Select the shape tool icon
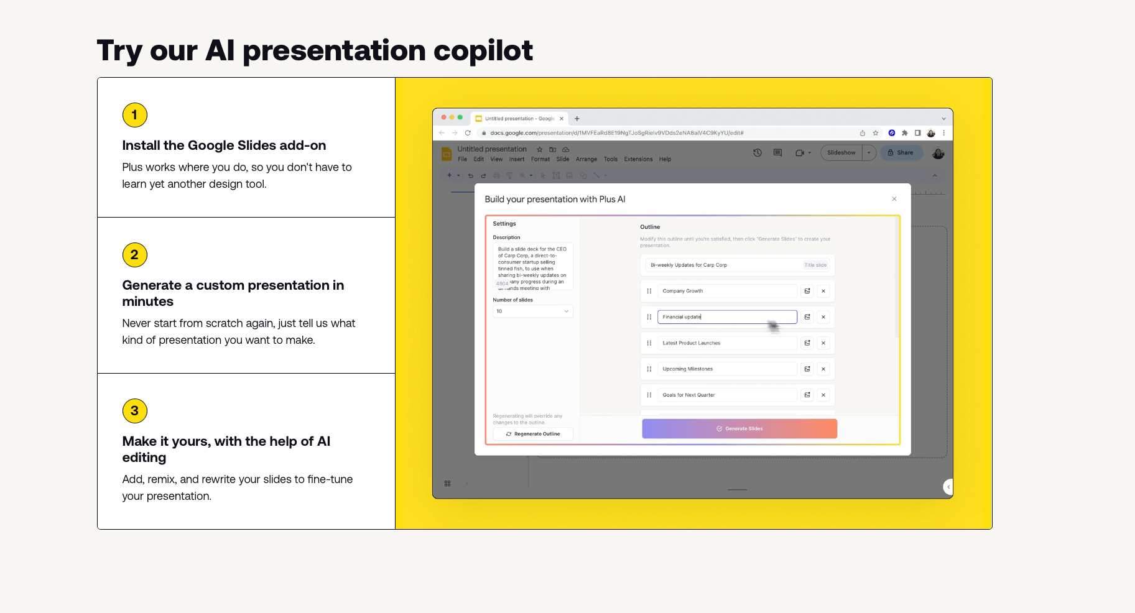 pyautogui.click(x=583, y=176)
